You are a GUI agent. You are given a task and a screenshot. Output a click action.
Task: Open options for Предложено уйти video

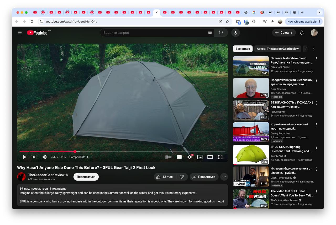pyautogui.click(x=316, y=80)
